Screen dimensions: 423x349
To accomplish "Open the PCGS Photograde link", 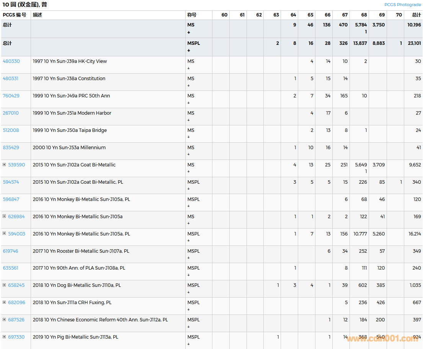I will (x=402, y=5).
